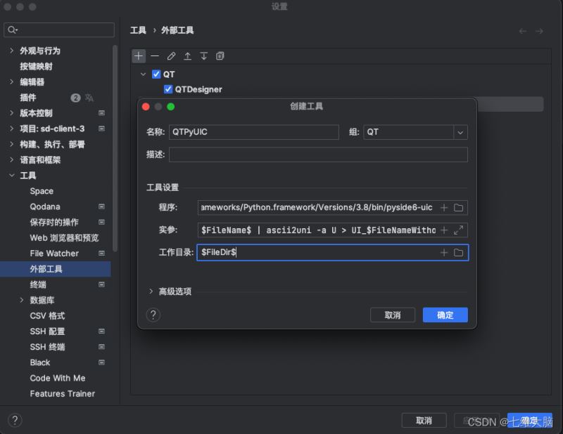Click 取消 in Create Tool dialog
The height and width of the screenshot is (434, 563).
(x=393, y=315)
